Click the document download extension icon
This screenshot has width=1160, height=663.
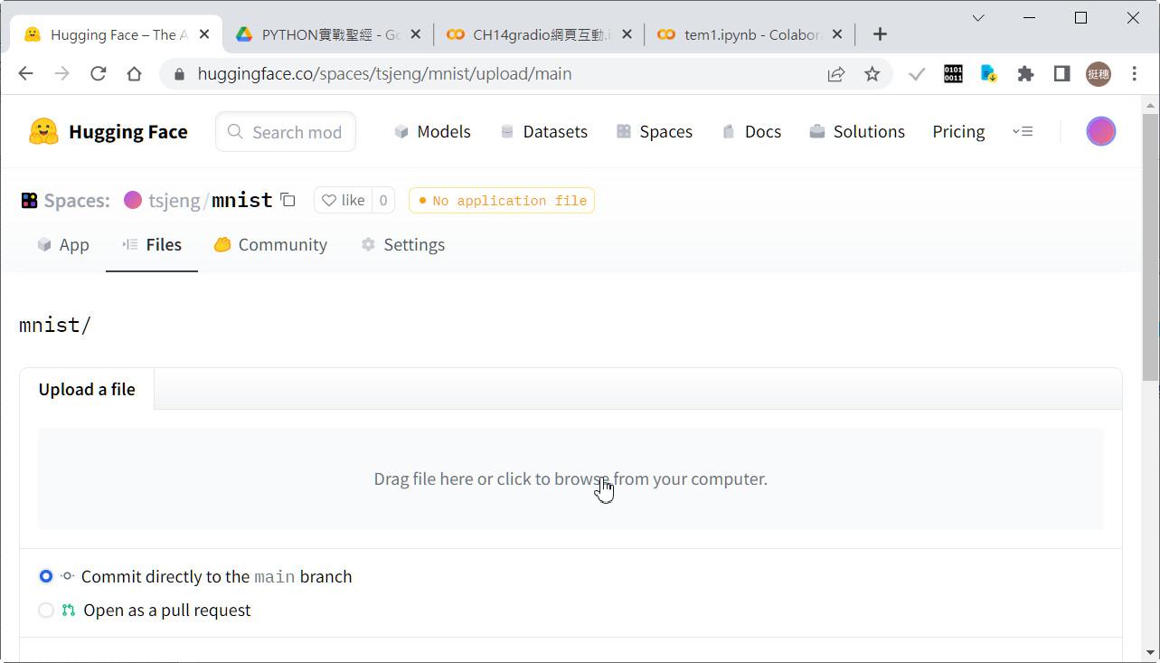click(x=988, y=74)
